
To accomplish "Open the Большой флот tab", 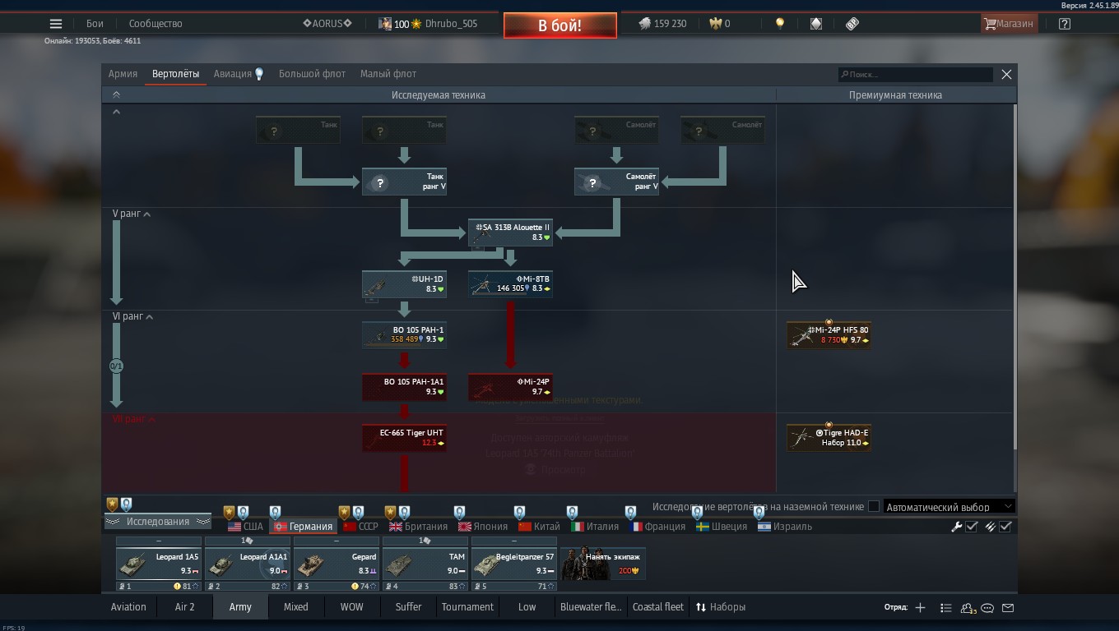I will 312,74.
